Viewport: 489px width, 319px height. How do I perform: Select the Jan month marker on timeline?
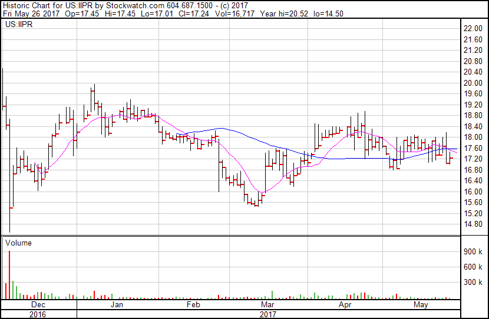coord(117,305)
